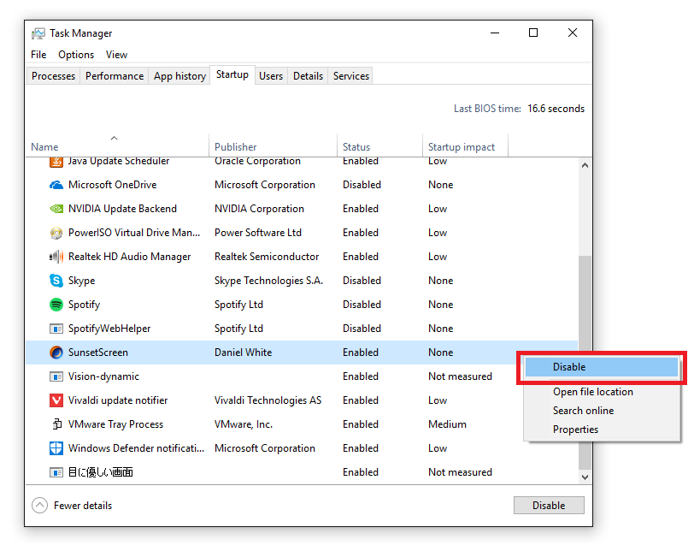Switch to the Performance tab
This screenshot has height=557, width=700.
point(115,76)
